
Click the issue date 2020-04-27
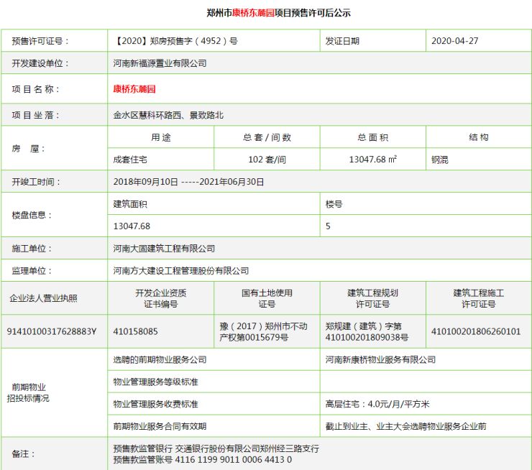454,41
